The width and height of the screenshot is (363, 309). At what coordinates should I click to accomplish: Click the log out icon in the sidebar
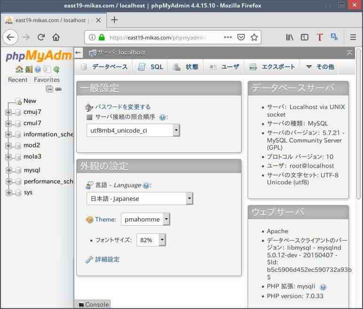click(29, 69)
